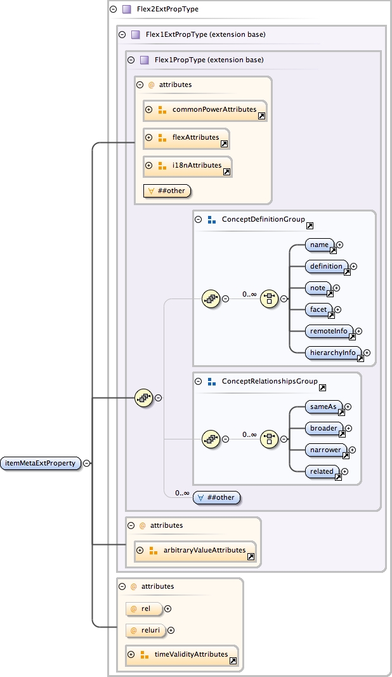
Task: Click the Flex2ExtPropType complex type icon
Action: (126, 10)
